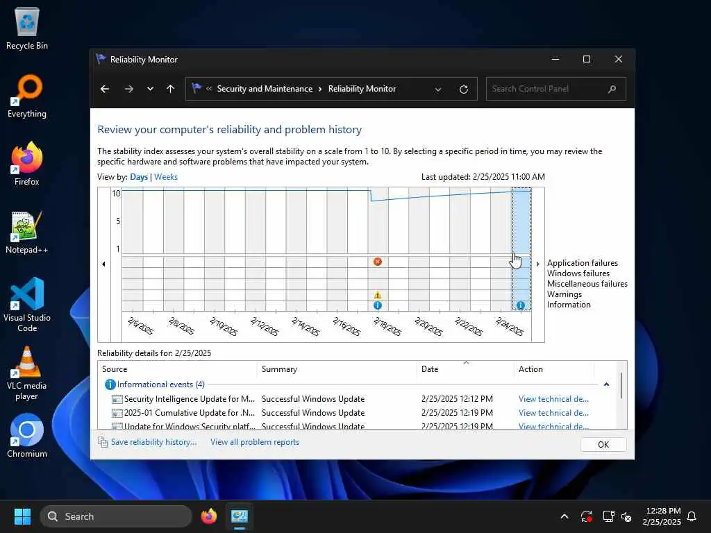
Task: Click the yellow warning icon on 2/18
Action: pos(377,295)
